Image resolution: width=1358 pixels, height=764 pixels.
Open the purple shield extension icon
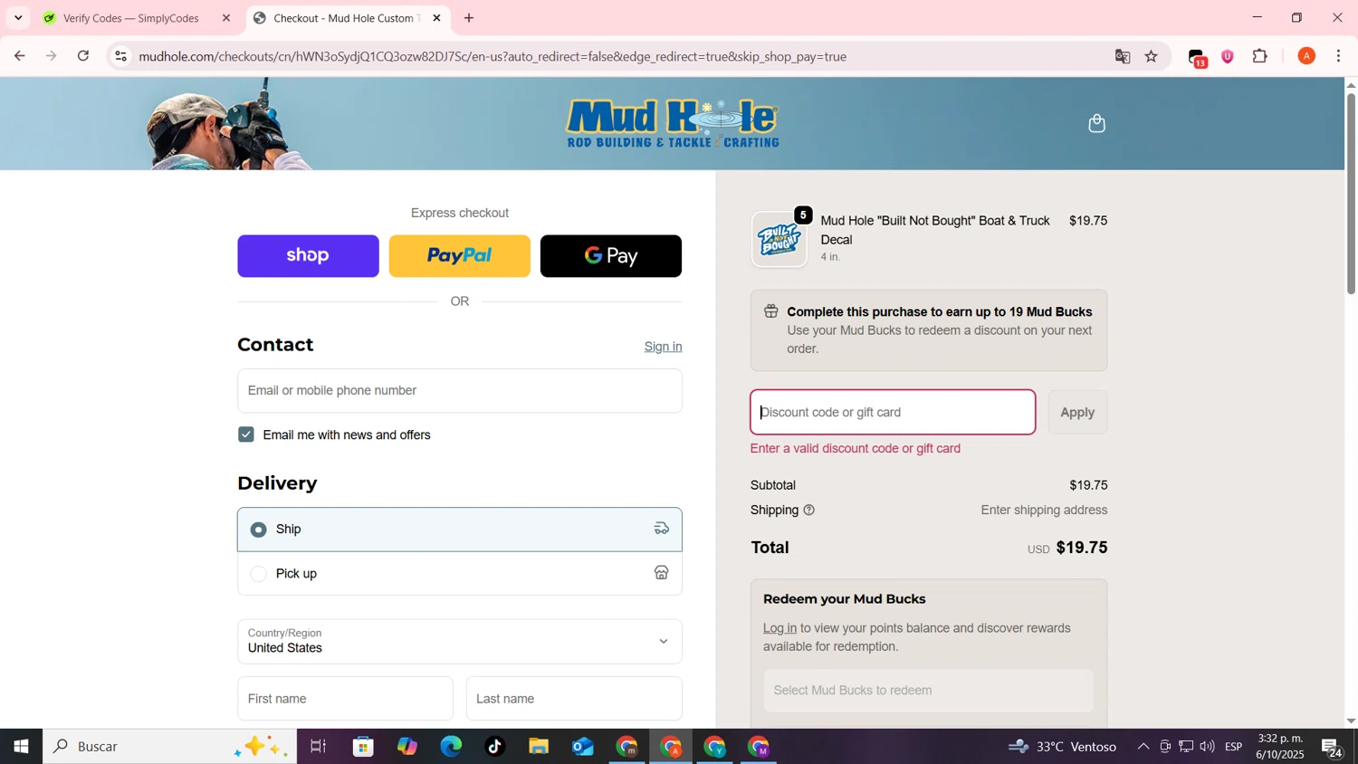click(1228, 56)
